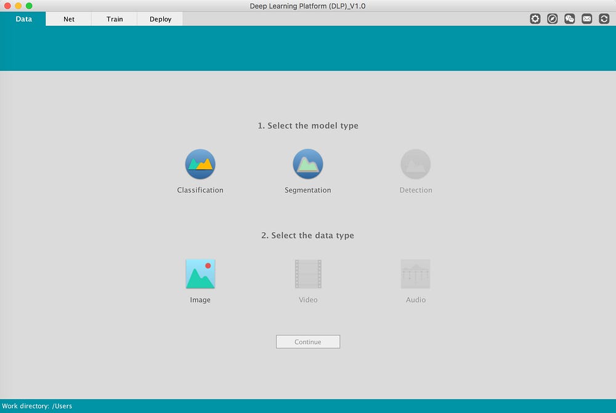Image resolution: width=616 pixels, height=413 pixels.
Task: Choose the Segmentation model type icon
Action: coord(308,164)
